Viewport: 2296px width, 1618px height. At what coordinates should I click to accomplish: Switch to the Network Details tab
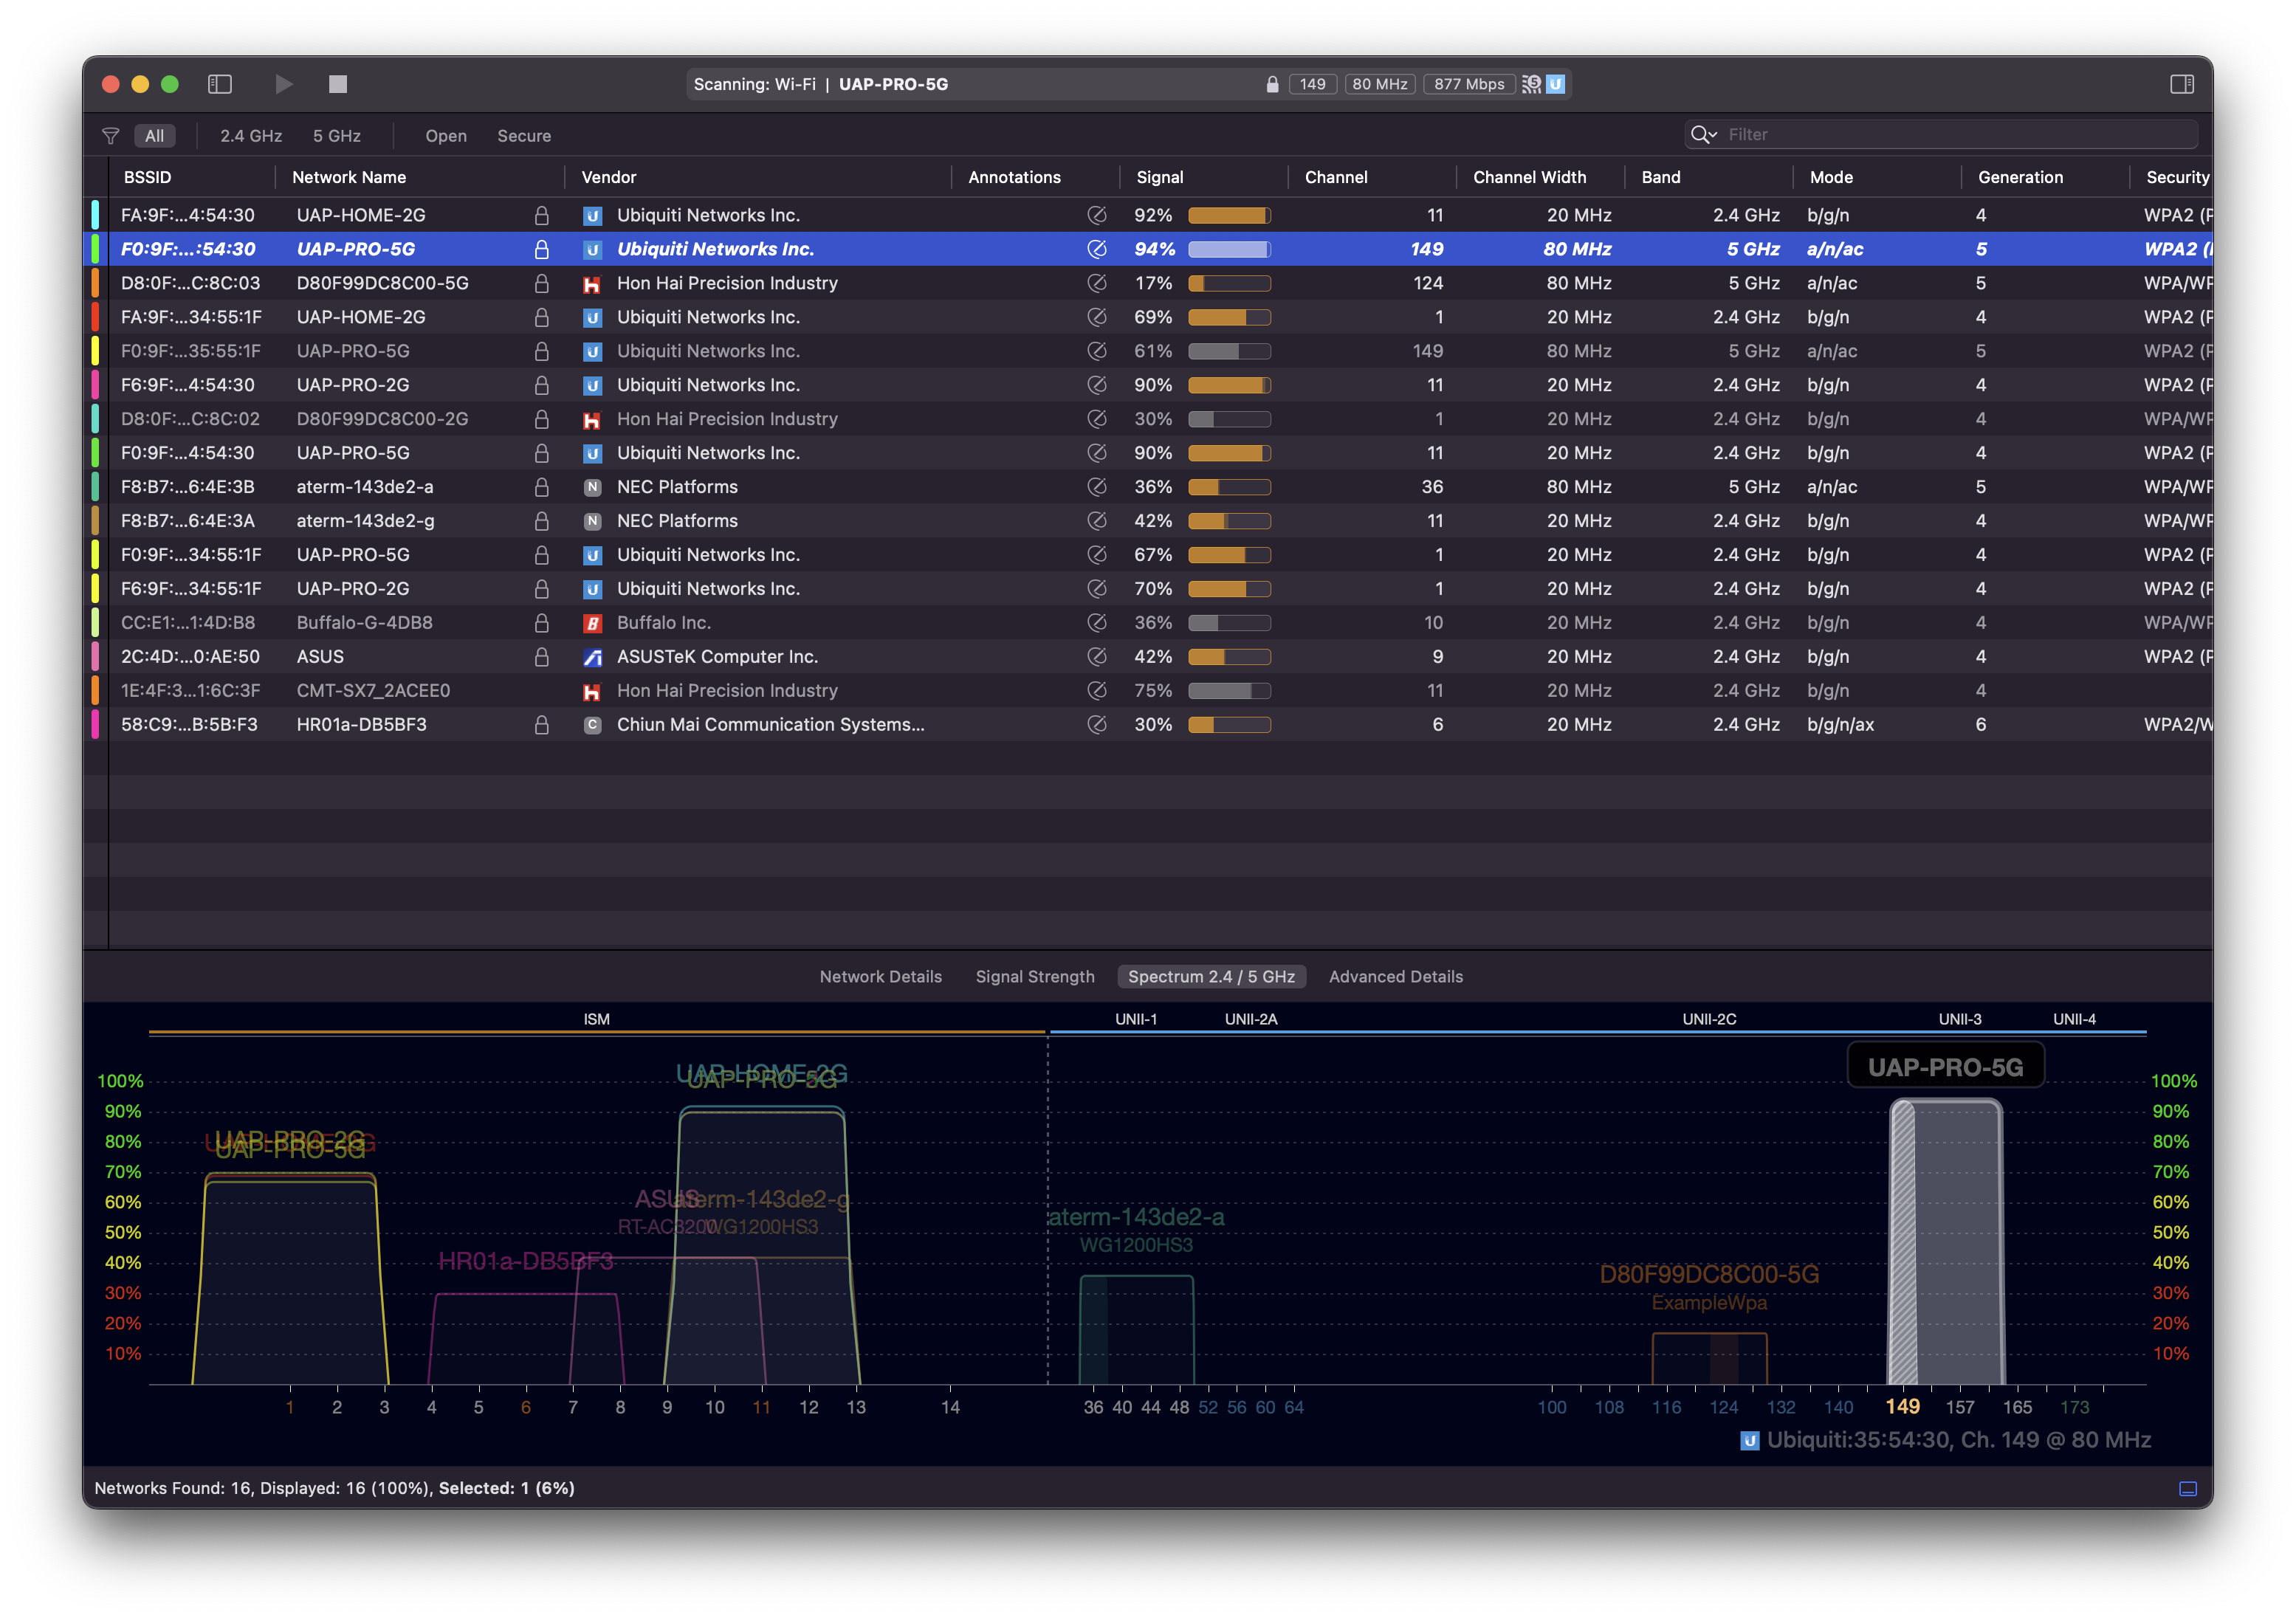coord(880,977)
